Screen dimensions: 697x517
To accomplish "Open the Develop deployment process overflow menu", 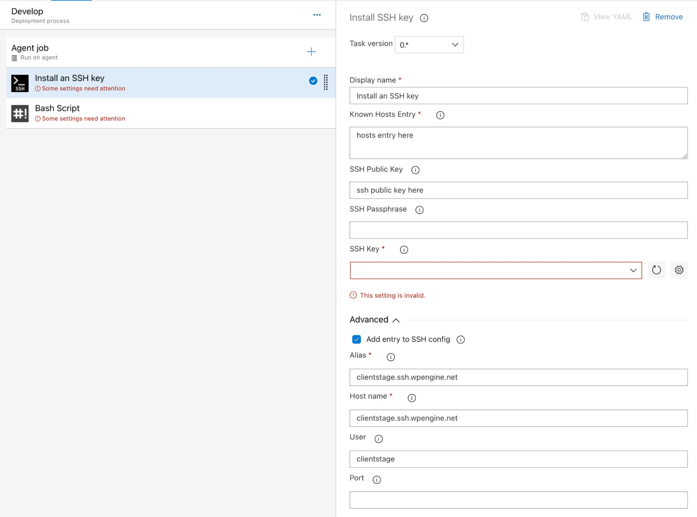I will point(317,15).
